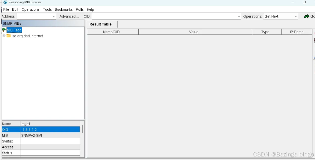Open the Tools menu
The height and width of the screenshot is (160, 315).
tap(47, 9)
